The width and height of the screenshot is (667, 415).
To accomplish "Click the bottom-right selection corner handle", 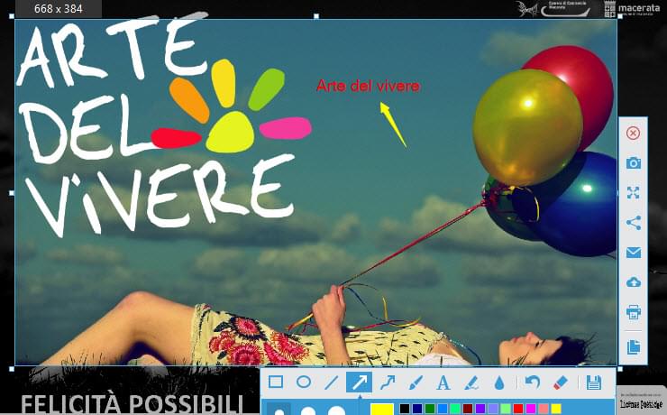I will click(x=620, y=369).
